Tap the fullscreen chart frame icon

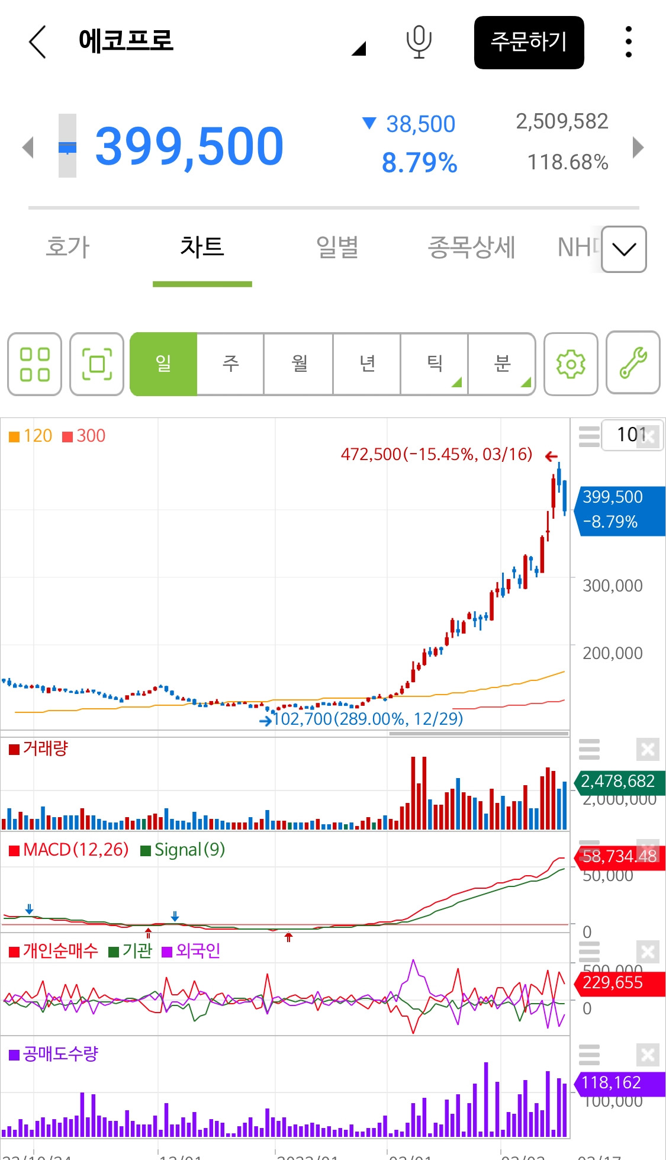96,364
